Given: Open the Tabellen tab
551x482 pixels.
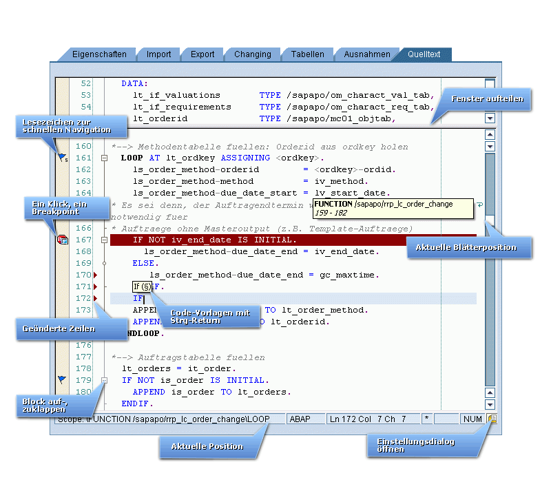Looking at the screenshot, I should pyautogui.click(x=307, y=54).
